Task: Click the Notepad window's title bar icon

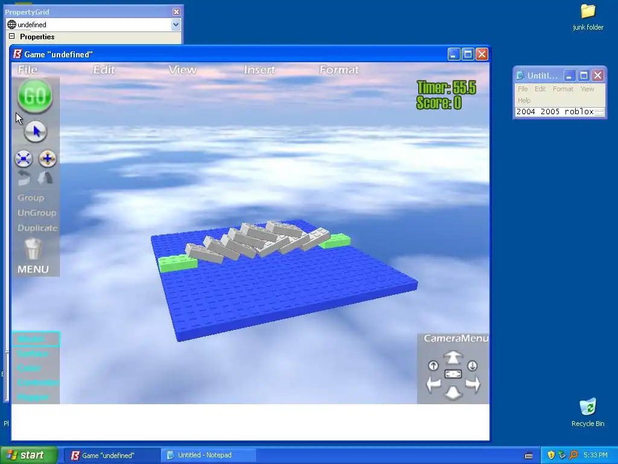Action: [520, 76]
